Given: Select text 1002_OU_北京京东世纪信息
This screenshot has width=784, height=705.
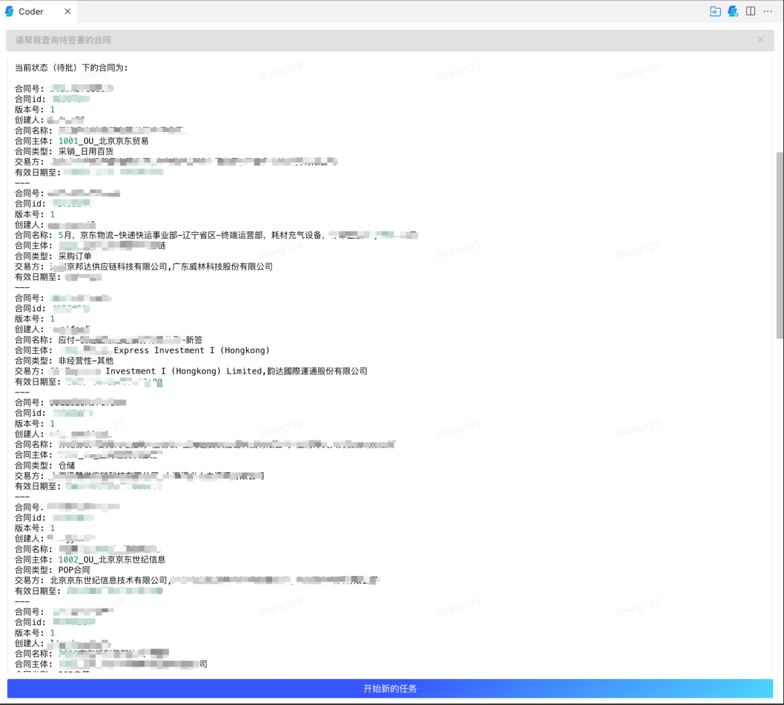Looking at the screenshot, I should click(x=112, y=560).
